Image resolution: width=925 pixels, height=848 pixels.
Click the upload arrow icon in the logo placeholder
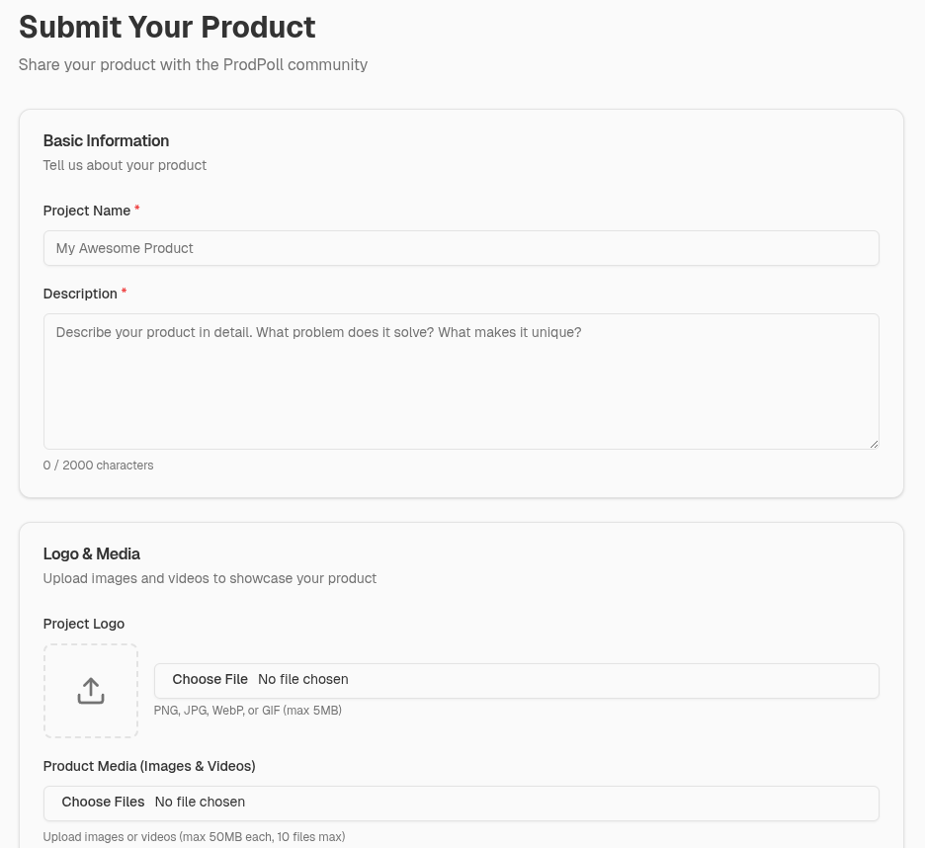tap(90, 690)
